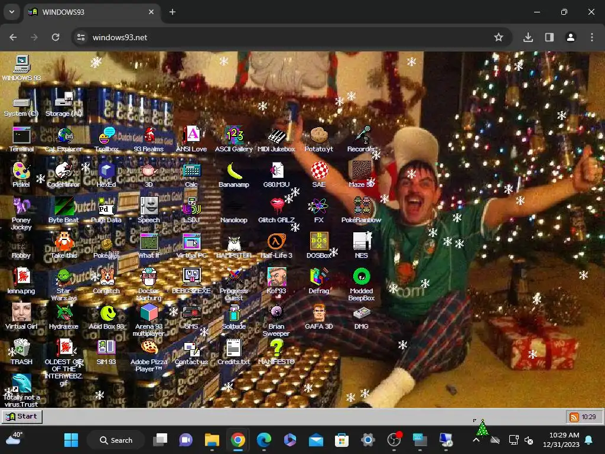Open Glitch GRLZ lips icon

[x=277, y=210]
